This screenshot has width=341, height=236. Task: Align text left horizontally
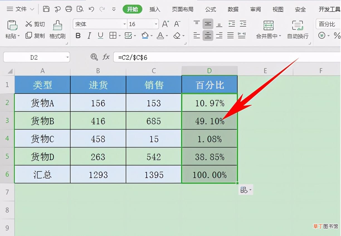point(197,35)
